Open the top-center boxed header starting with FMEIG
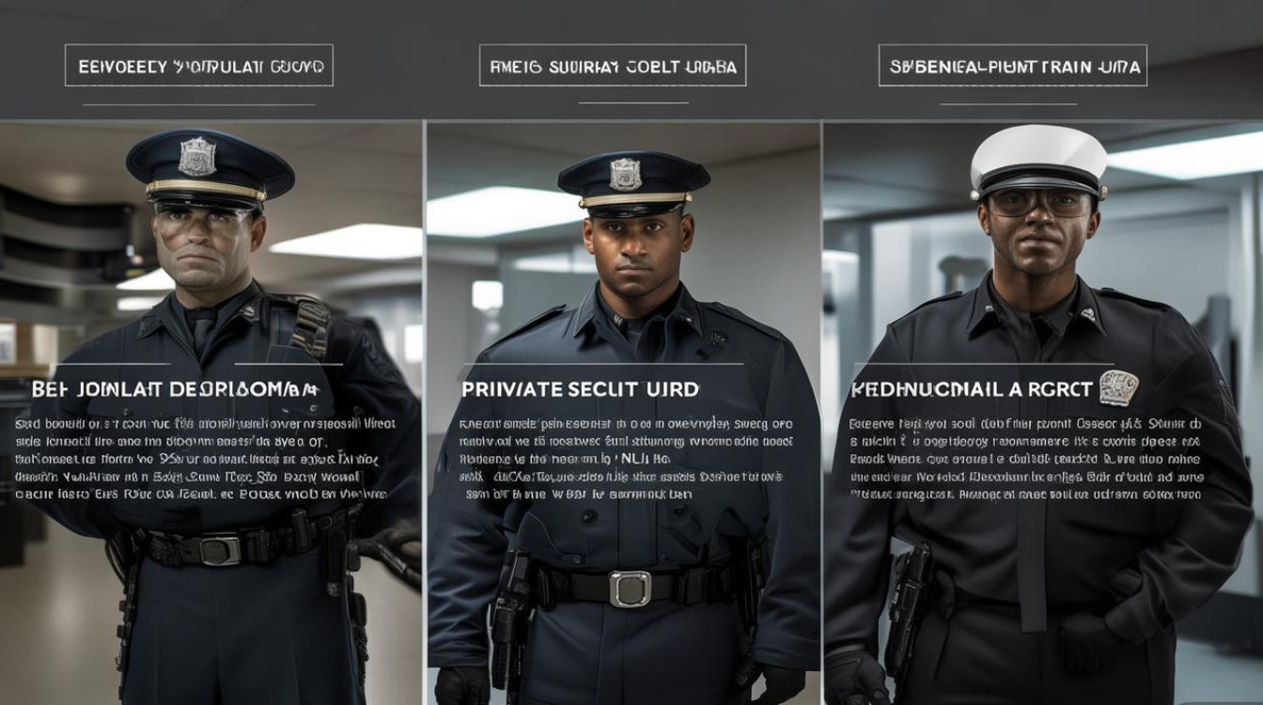The width and height of the screenshot is (1263, 705). click(613, 66)
